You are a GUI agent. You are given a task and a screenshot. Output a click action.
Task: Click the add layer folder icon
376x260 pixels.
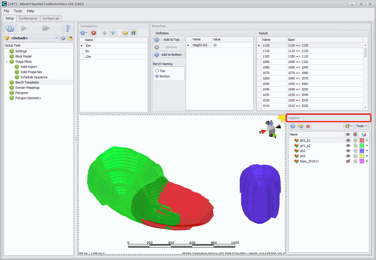click(300, 126)
